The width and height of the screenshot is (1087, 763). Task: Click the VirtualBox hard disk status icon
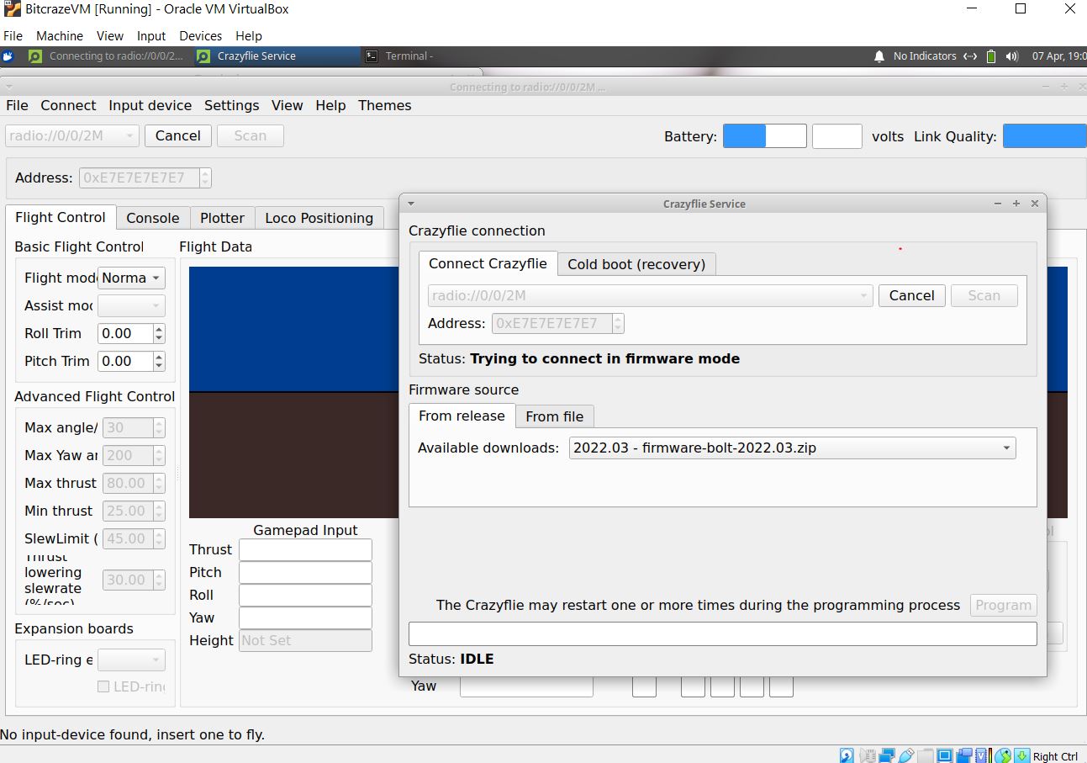[x=847, y=755]
